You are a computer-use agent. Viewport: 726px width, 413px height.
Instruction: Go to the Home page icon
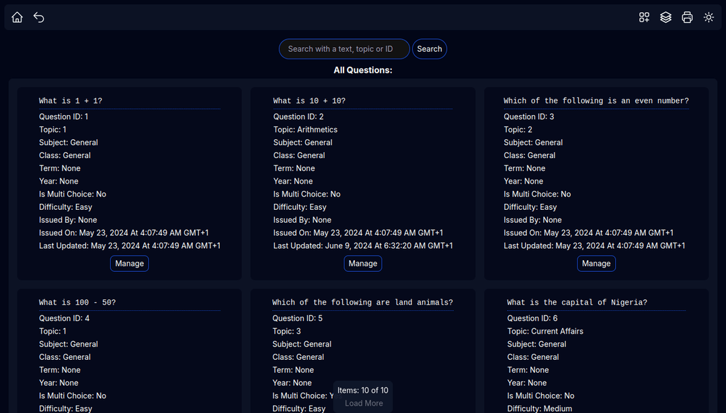pos(17,17)
